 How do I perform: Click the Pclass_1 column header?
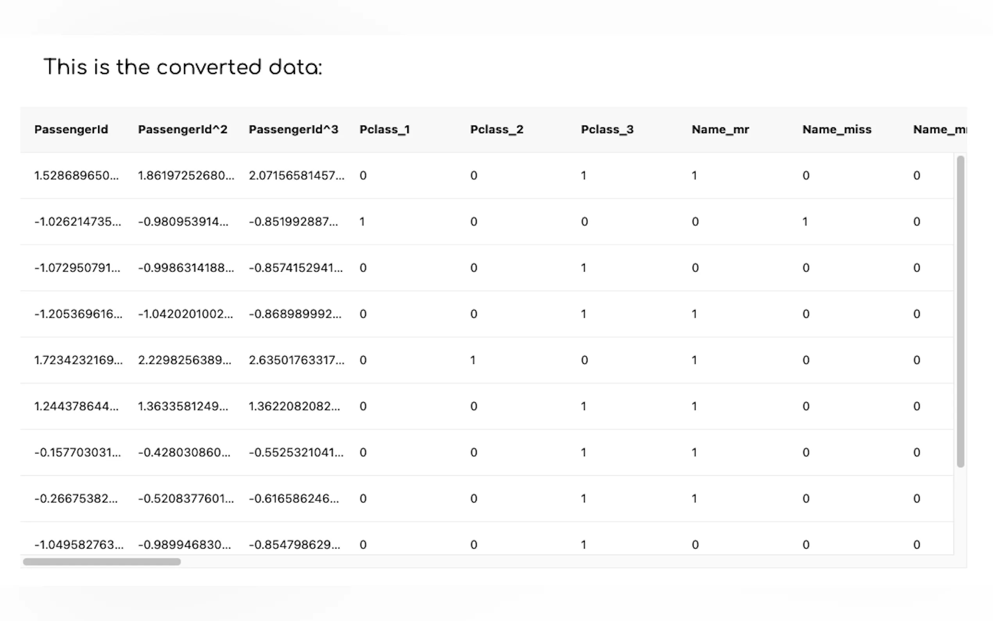click(385, 129)
